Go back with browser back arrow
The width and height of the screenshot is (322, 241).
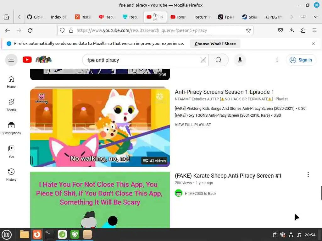(8, 30)
